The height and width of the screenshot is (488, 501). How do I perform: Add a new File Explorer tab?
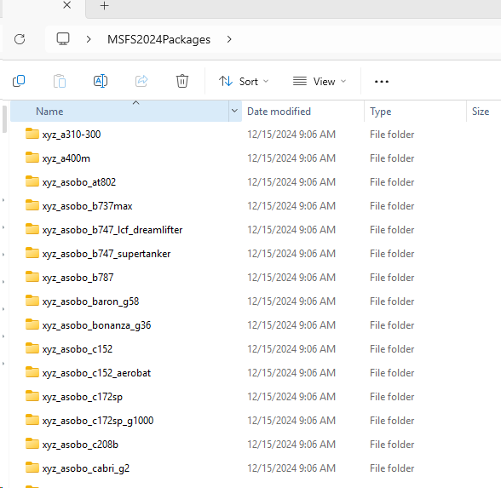pyautogui.click(x=104, y=6)
